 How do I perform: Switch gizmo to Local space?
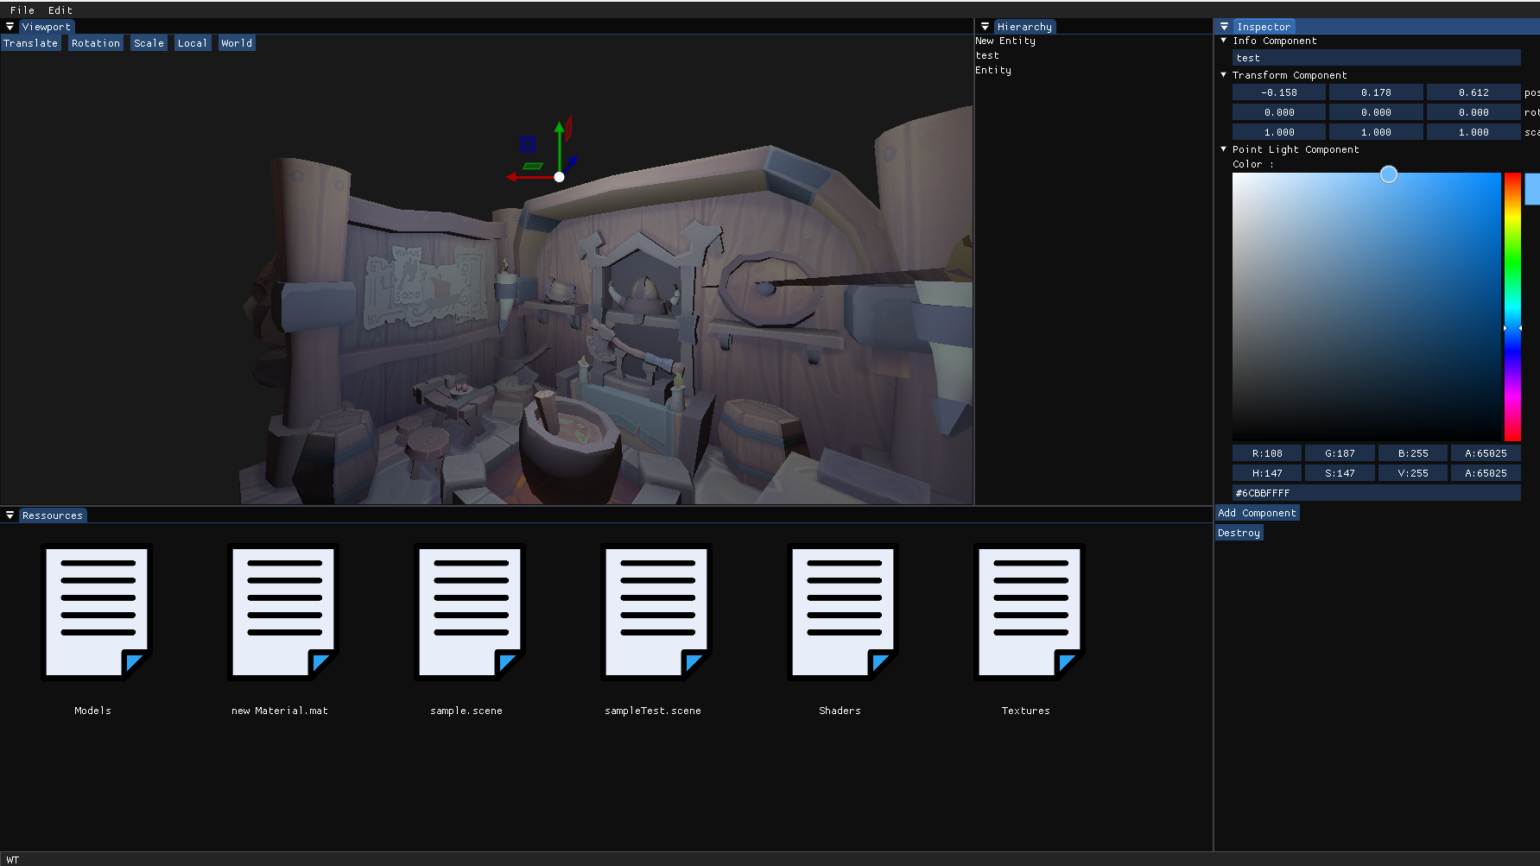click(192, 43)
